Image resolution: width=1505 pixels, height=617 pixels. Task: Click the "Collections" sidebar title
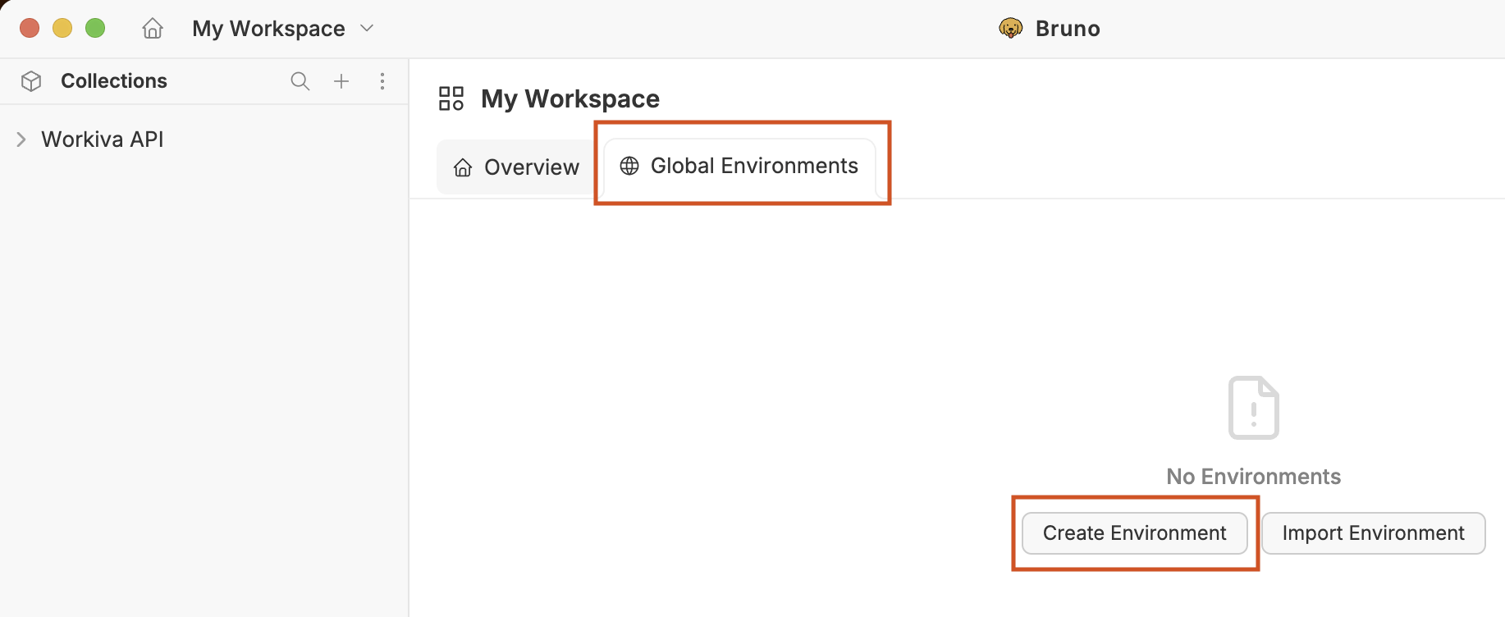click(114, 81)
